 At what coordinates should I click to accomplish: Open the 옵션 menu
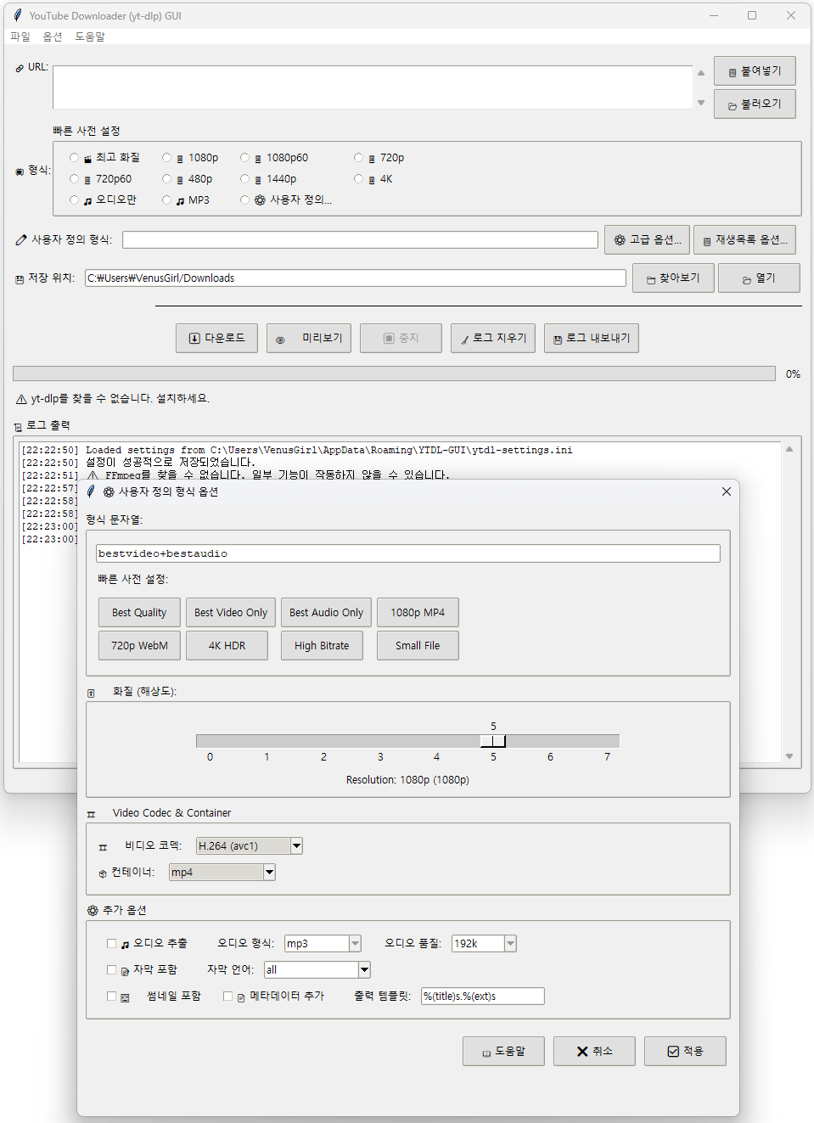tap(53, 36)
